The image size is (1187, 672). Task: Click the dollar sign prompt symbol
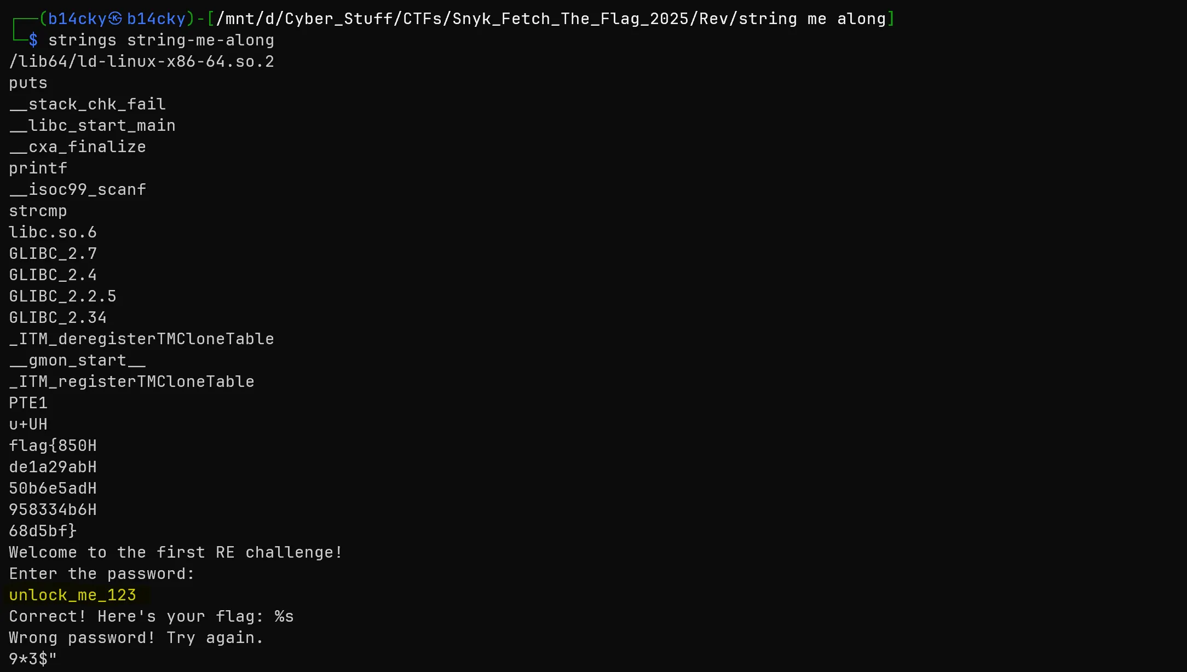[33, 40]
